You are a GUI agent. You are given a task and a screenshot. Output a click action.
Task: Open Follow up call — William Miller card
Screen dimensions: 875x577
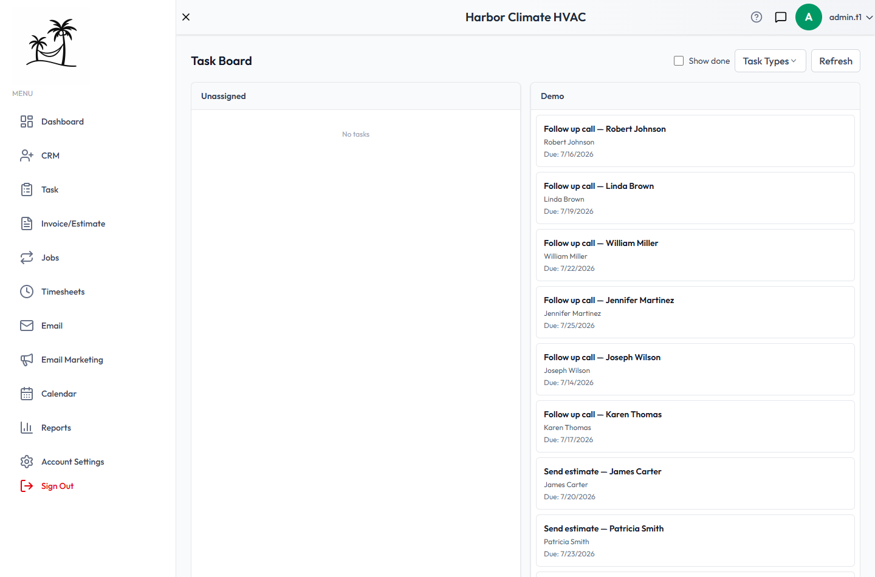(695, 255)
